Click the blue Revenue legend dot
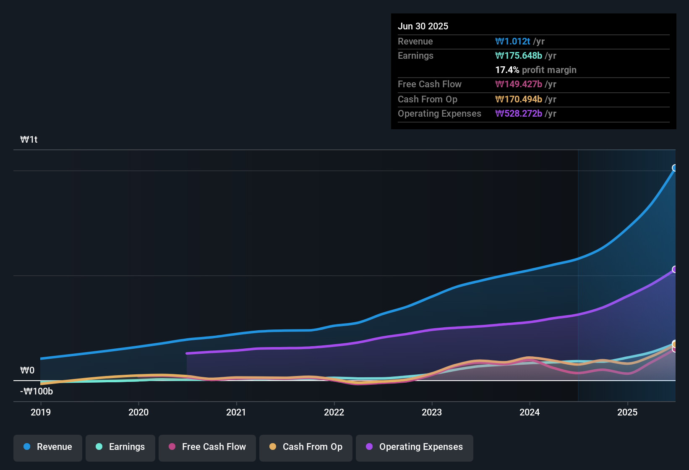The height and width of the screenshot is (470, 689). pyautogui.click(x=27, y=447)
